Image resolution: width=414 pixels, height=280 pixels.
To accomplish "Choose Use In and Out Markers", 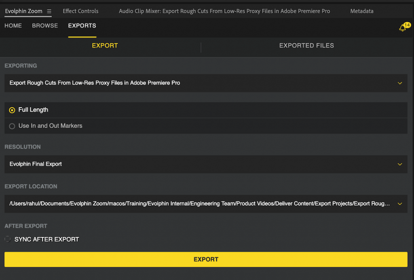I will point(12,126).
